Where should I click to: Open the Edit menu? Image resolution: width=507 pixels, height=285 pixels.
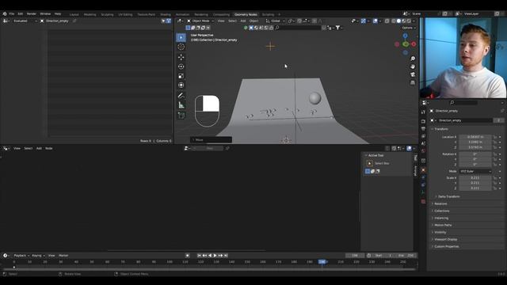tap(21, 14)
